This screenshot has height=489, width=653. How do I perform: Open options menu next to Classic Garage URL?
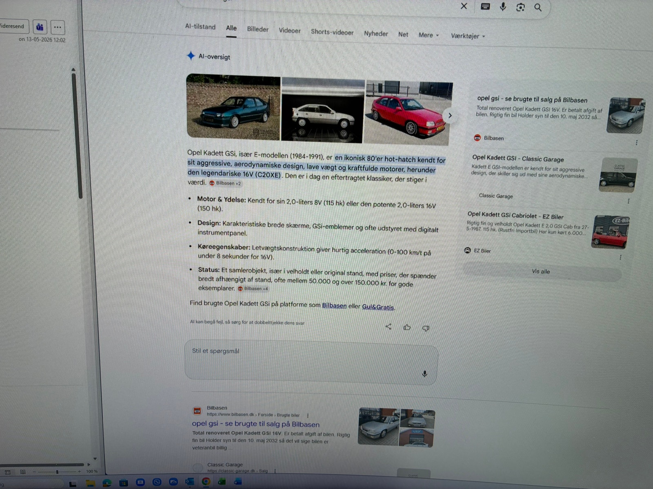pos(275,471)
